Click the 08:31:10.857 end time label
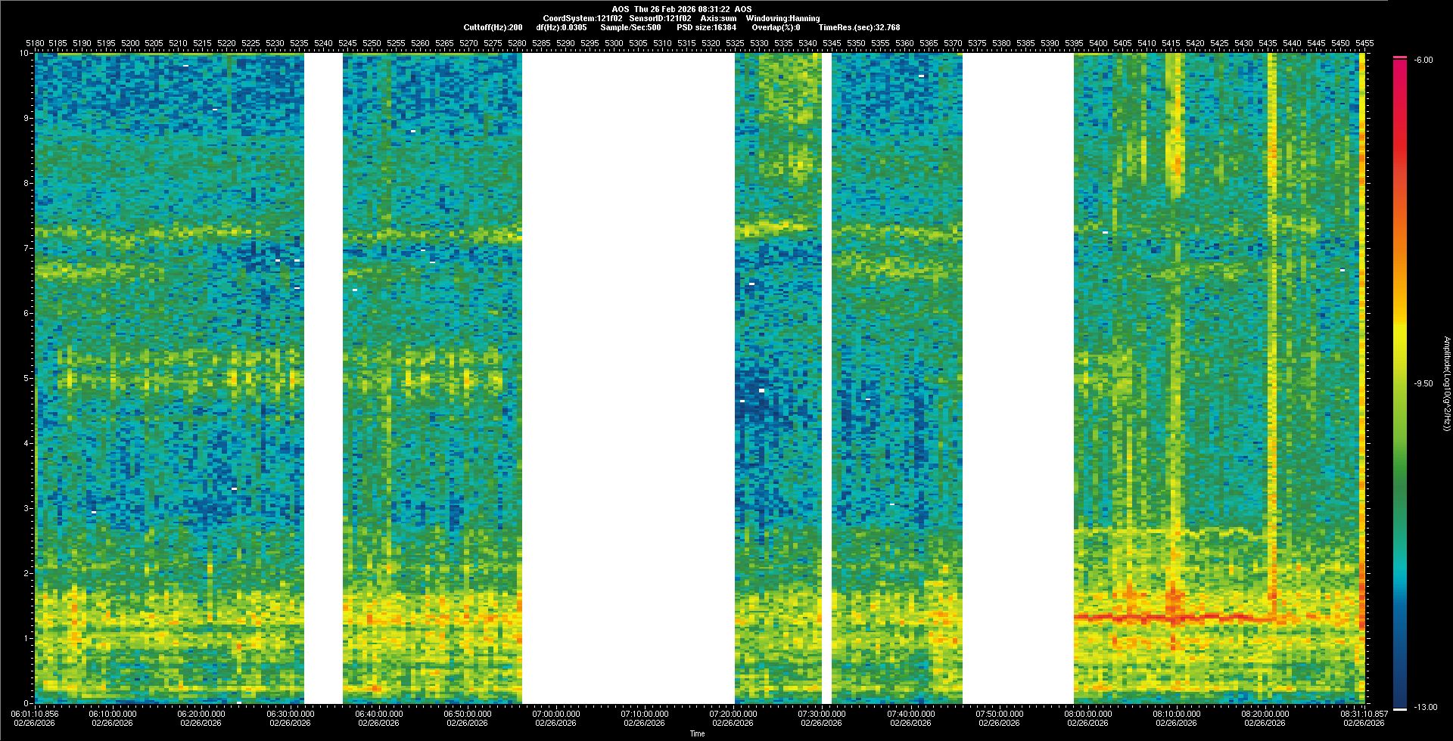Screen dimensions: 1453x741 coord(1364,713)
